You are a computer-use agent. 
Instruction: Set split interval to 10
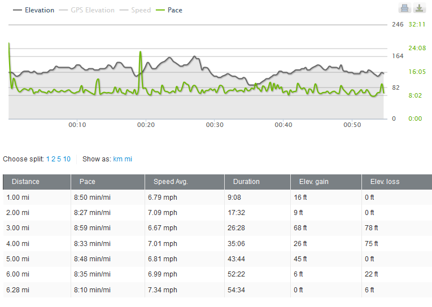[x=67, y=159]
